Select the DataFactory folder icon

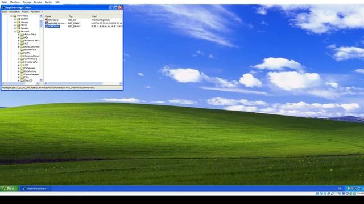coord(22,71)
